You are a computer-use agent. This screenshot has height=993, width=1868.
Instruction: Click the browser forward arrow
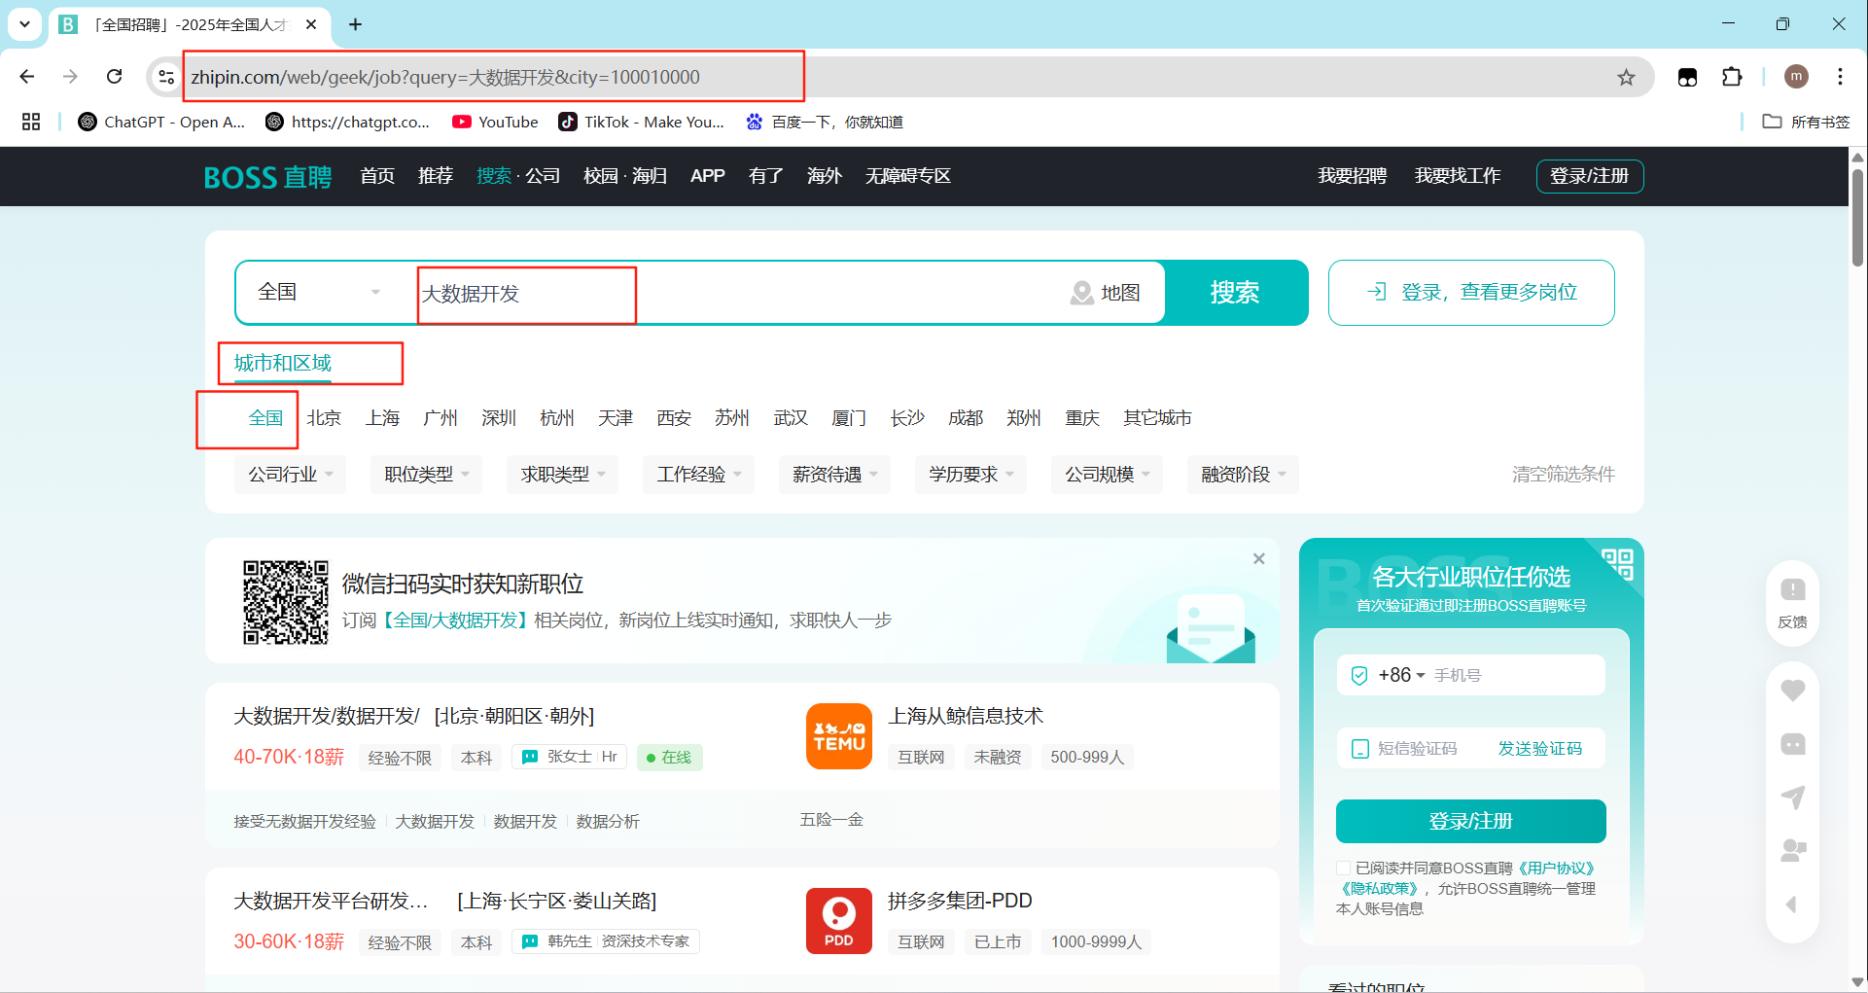(x=70, y=77)
